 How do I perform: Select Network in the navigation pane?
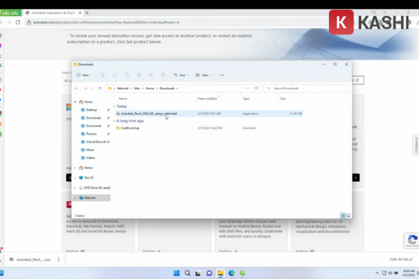click(90, 197)
